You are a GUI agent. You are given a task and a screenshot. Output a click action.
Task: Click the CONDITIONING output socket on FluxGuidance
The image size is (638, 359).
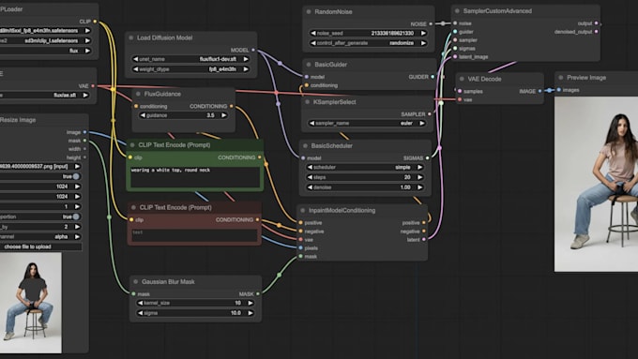click(x=232, y=106)
